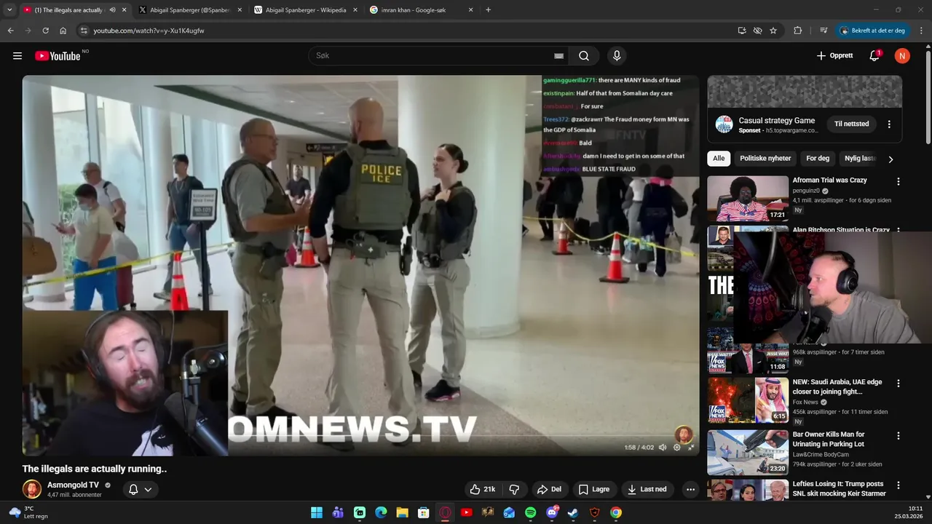Exit theater mode with collapse icon
Viewport: 932px width, 524px height.
691,448
